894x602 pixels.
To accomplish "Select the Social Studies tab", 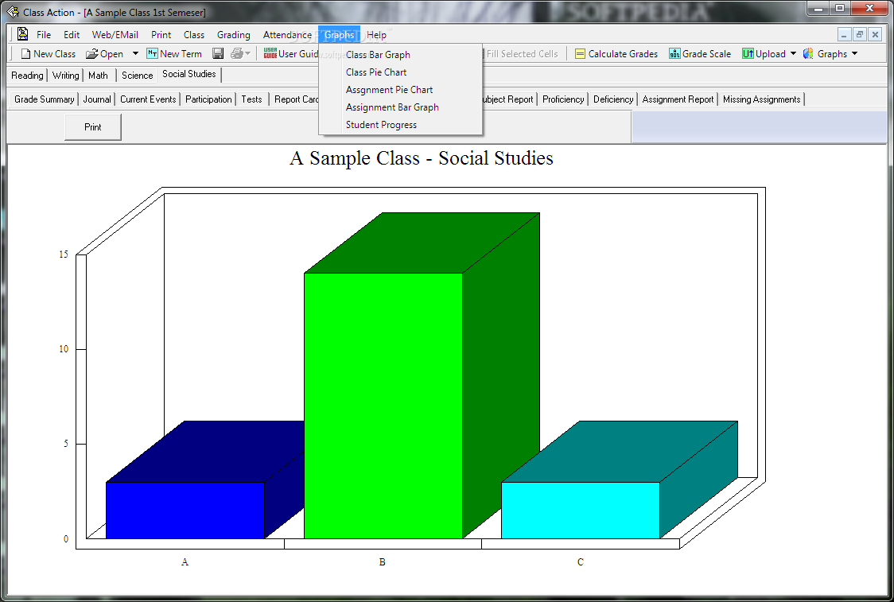I will coord(189,74).
